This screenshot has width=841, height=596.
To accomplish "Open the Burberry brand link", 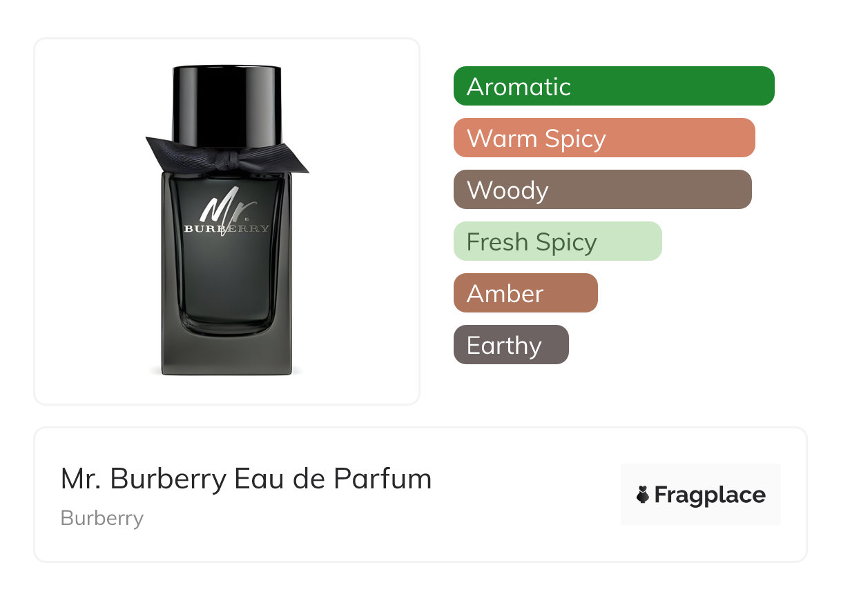I will point(102,518).
